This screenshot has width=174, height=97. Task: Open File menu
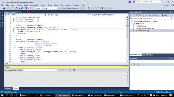tap(2, 5)
